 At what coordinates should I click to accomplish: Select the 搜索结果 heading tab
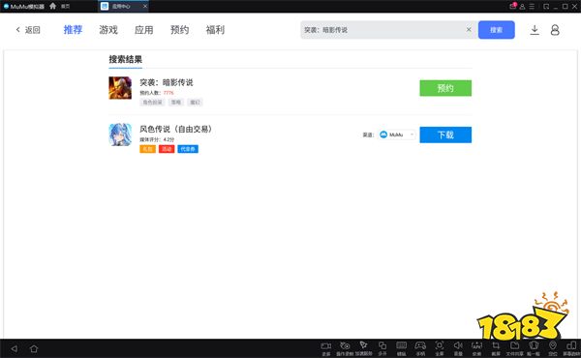tap(125, 59)
